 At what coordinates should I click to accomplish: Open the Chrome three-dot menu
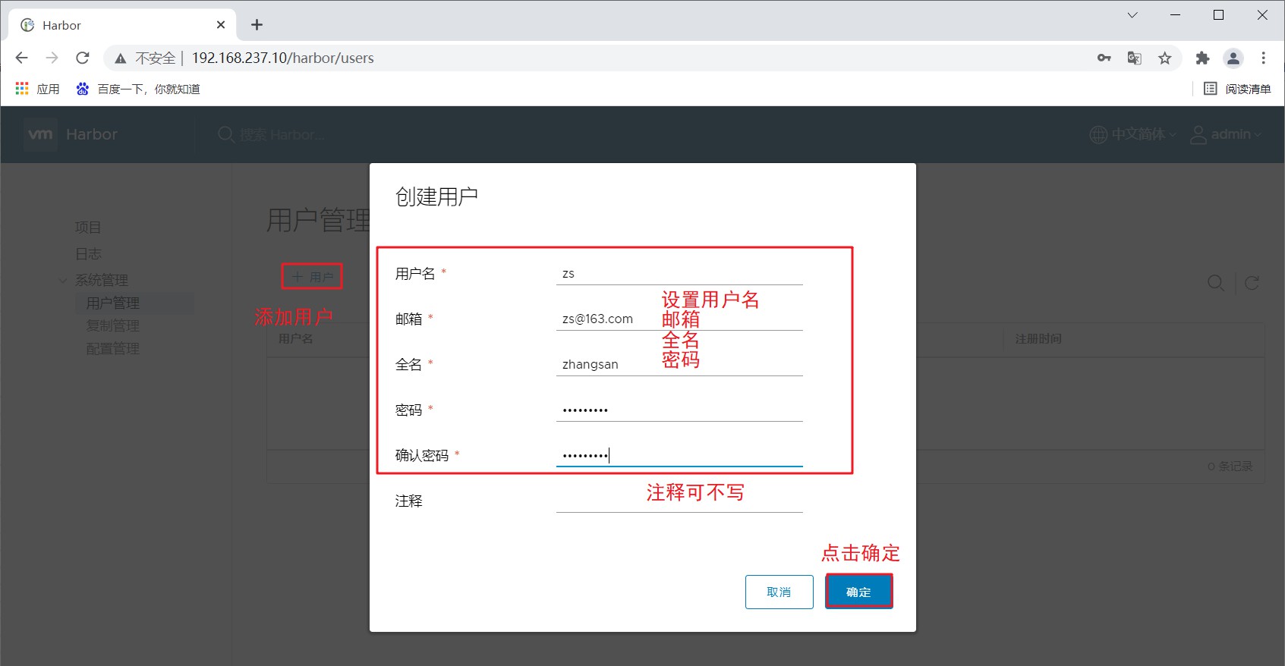tap(1264, 58)
